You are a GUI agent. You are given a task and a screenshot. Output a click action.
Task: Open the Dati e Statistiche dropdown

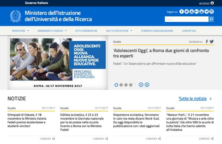[x=119, y=31]
